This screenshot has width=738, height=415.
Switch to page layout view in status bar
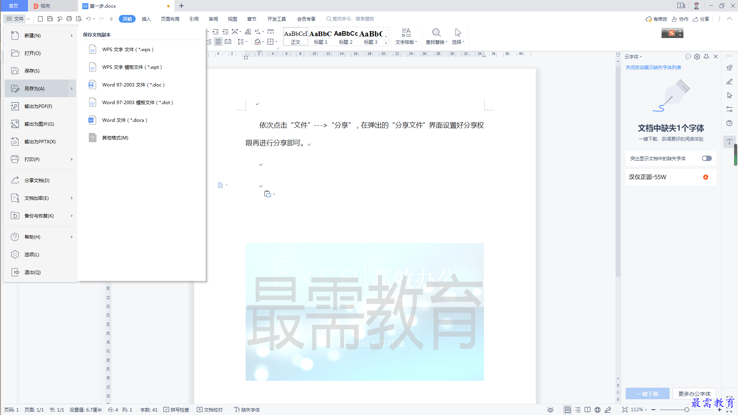click(x=567, y=410)
